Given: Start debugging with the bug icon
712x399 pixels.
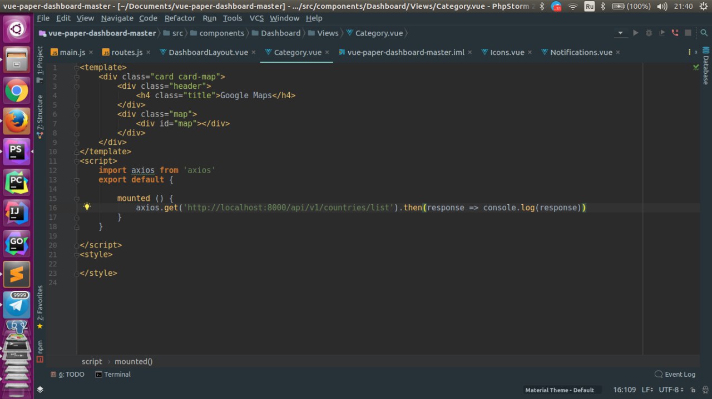Looking at the screenshot, I should tap(649, 33).
